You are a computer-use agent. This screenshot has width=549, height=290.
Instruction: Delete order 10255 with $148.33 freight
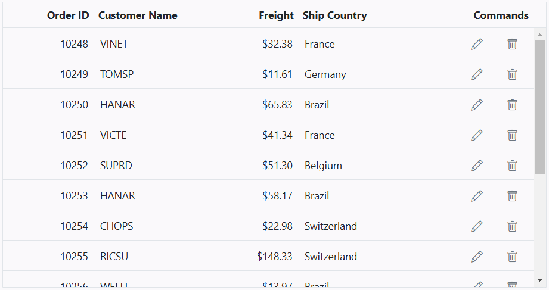tap(512, 257)
